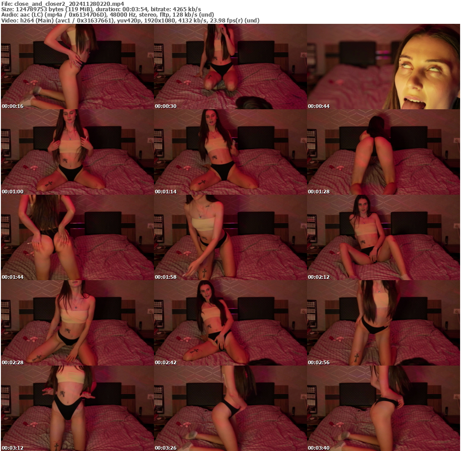Click the frame at 00:01:44
The image size is (461, 451).
(x=77, y=238)
